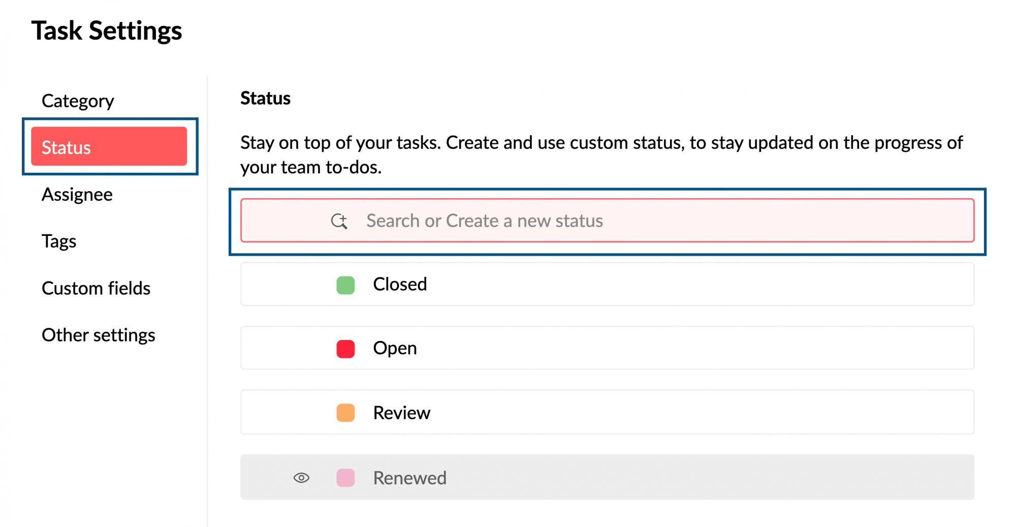Navigate to Other settings
Viewport: 1016px width, 527px height.
tap(98, 335)
